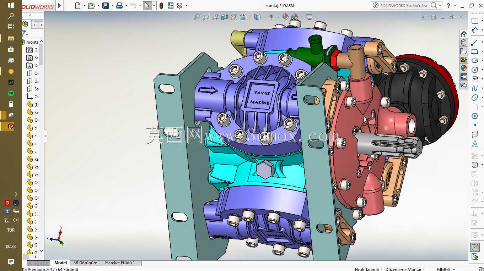Open the SOLIDWORKS Forum chat tab

(463, 85)
